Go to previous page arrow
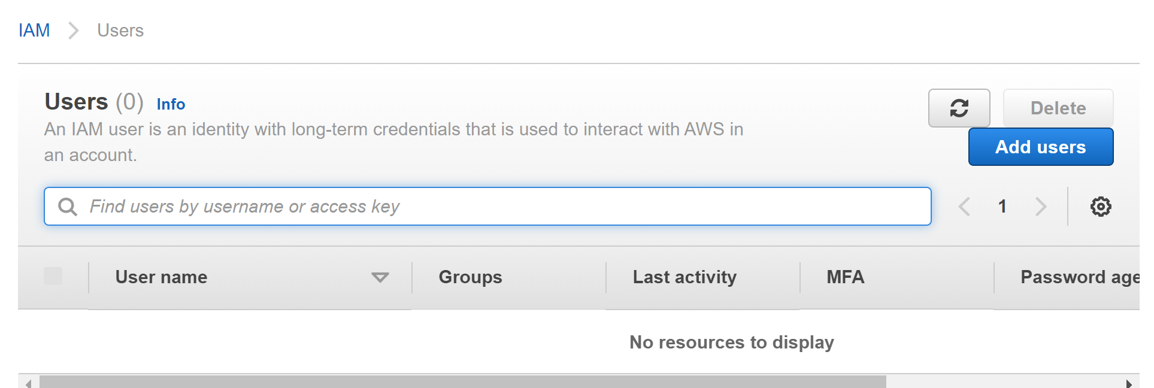The width and height of the screenshot is (1154, 388). pyautogui.click(x=964, y=207)
